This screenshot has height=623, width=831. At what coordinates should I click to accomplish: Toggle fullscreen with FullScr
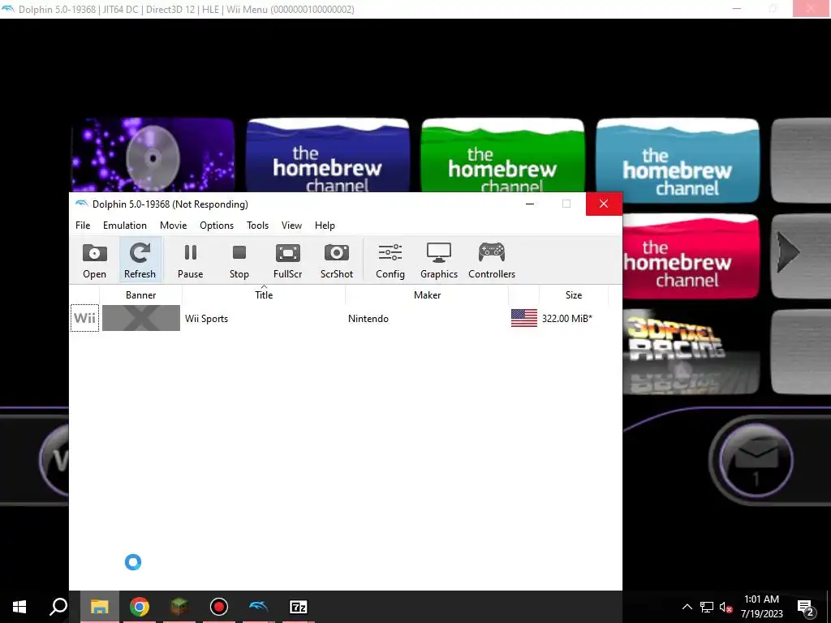point(288,260)
